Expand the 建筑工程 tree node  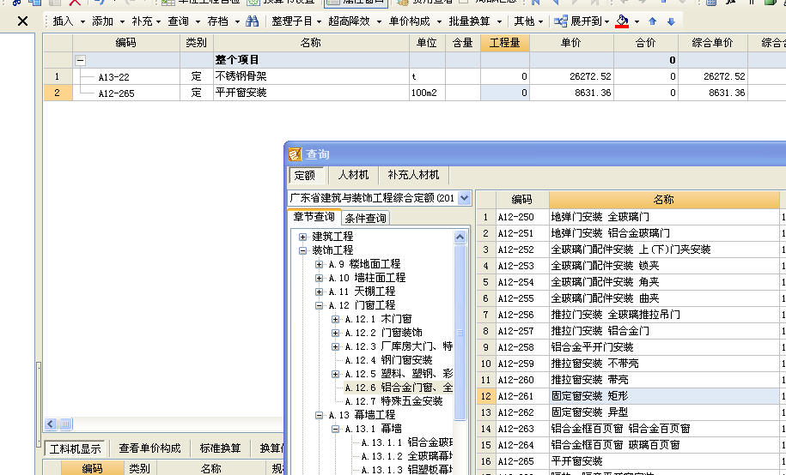coord(302,237)
